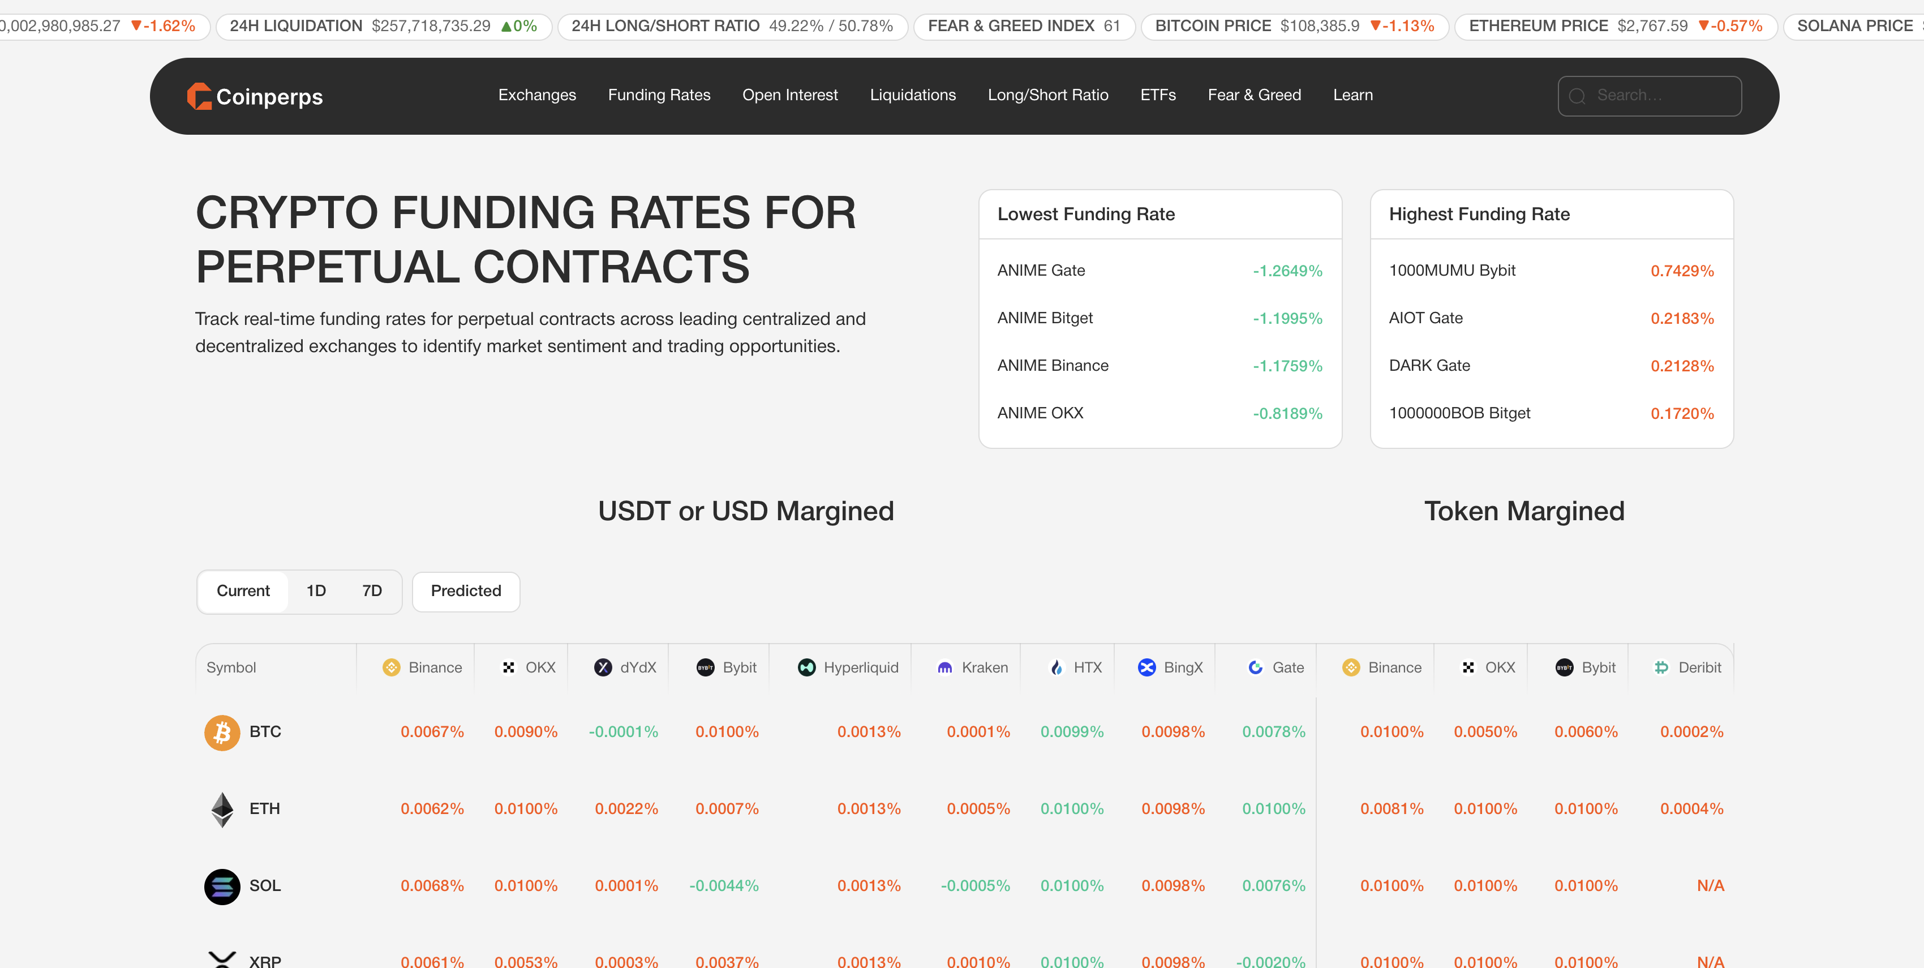Screen dimensions: 1924x968
Task: Click the ETHEREUM PRICE ticker pill
Action: (1616, 26)
